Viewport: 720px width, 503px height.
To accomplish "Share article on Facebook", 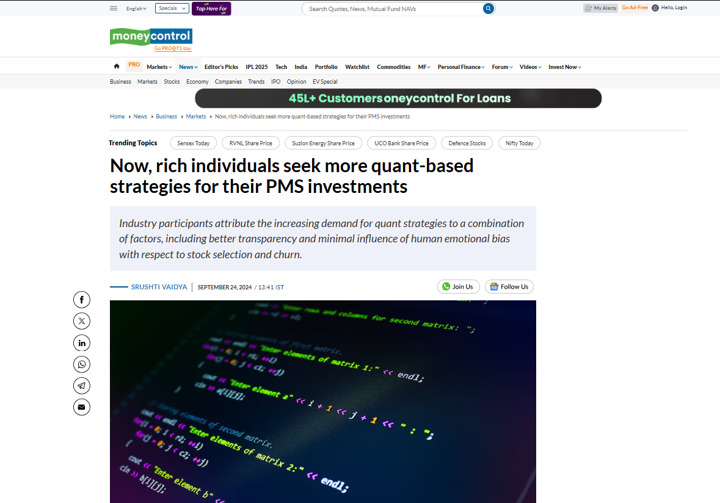I will [x=82, y=300].
